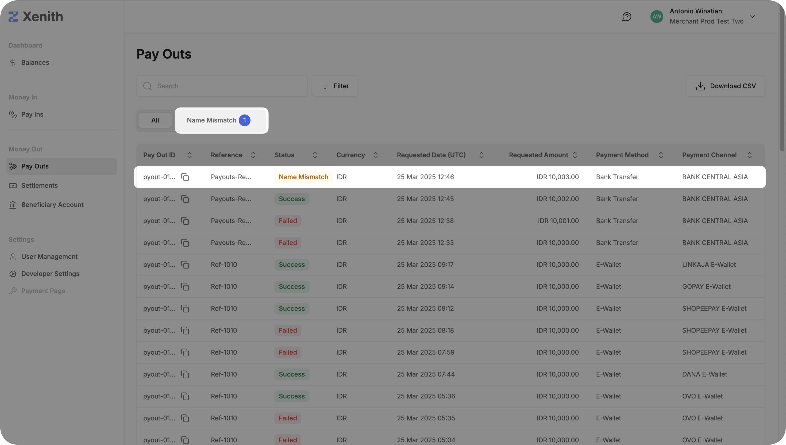Expand the account dropdown chevron
Viewport: 786px width, 445px height.
pos(752,17)
